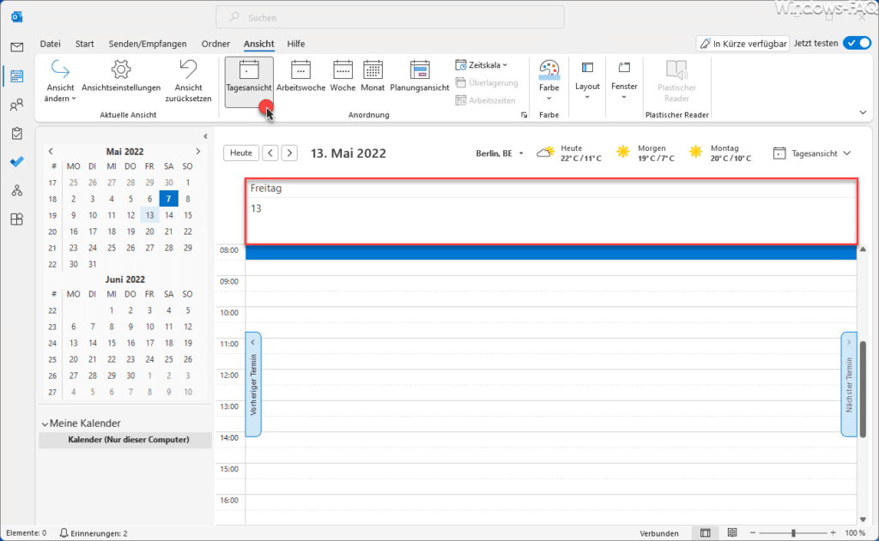Switch to Planungsansicht view
Viewport: 879px width, 541px height.
[419, 76]
